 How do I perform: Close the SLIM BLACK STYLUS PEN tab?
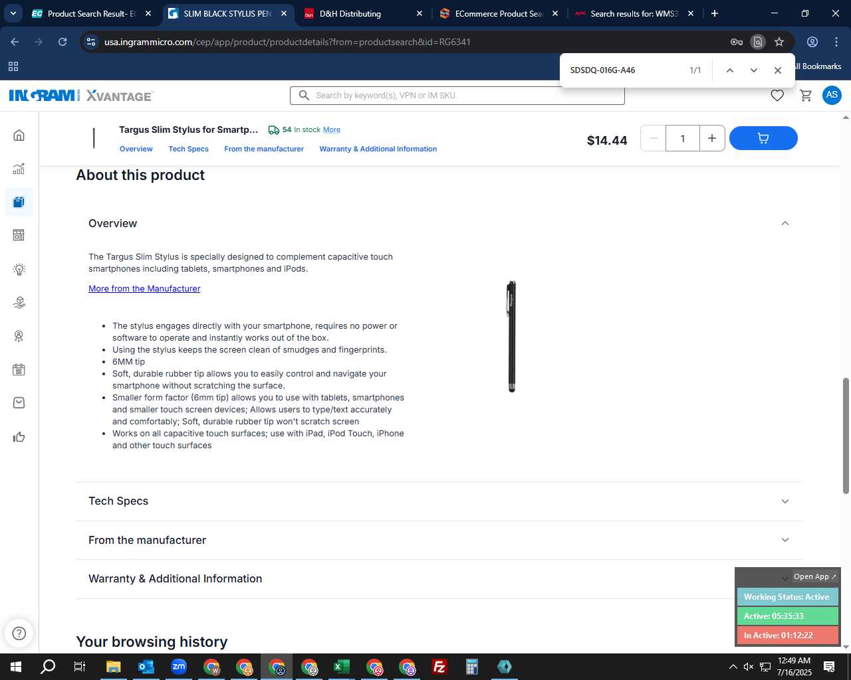click(284, 13)
